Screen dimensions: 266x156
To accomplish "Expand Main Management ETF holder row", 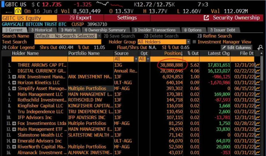I will [14, 130].
